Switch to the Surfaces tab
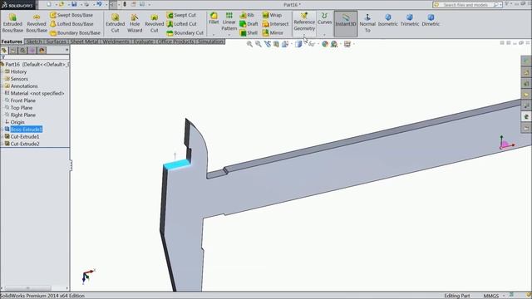This screenshot has width=532, height=299. (56, 42)
